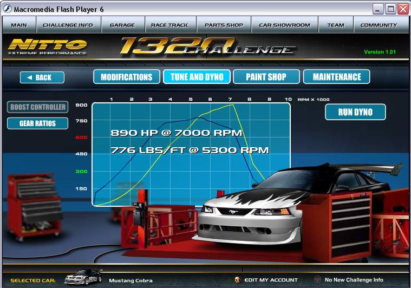Click the SELECTED CAR label
This screenshot has width=411, height=288.
(x=33, y=280)
